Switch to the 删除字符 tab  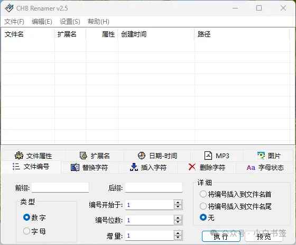[207, 168]
